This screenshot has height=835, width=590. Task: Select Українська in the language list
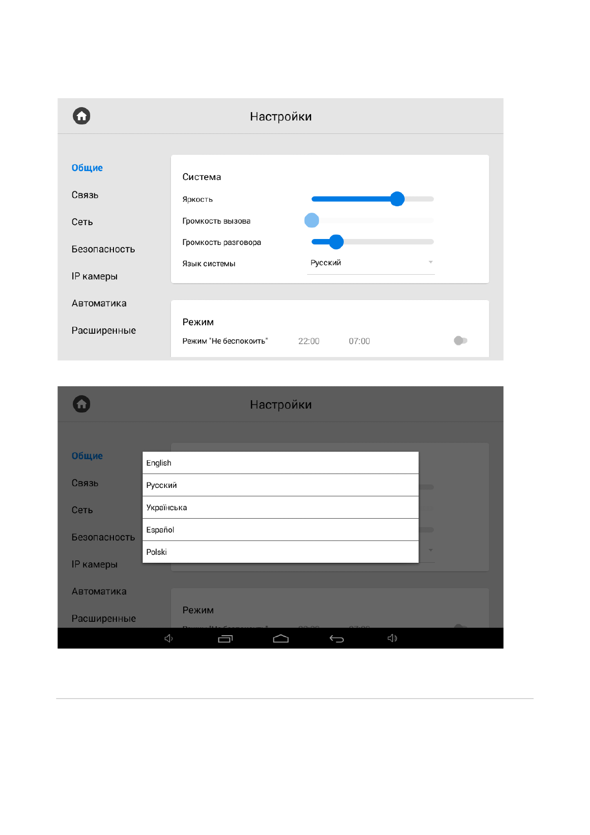[x=280, y=507]
